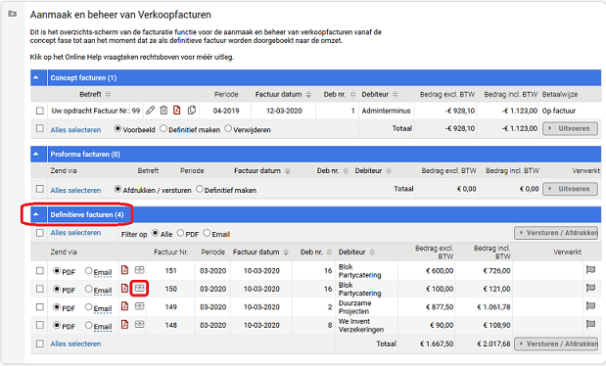This screenshot has height=366, width=606.
Task: Click debtor Duurzame Projecten
Action: (354, 307)
